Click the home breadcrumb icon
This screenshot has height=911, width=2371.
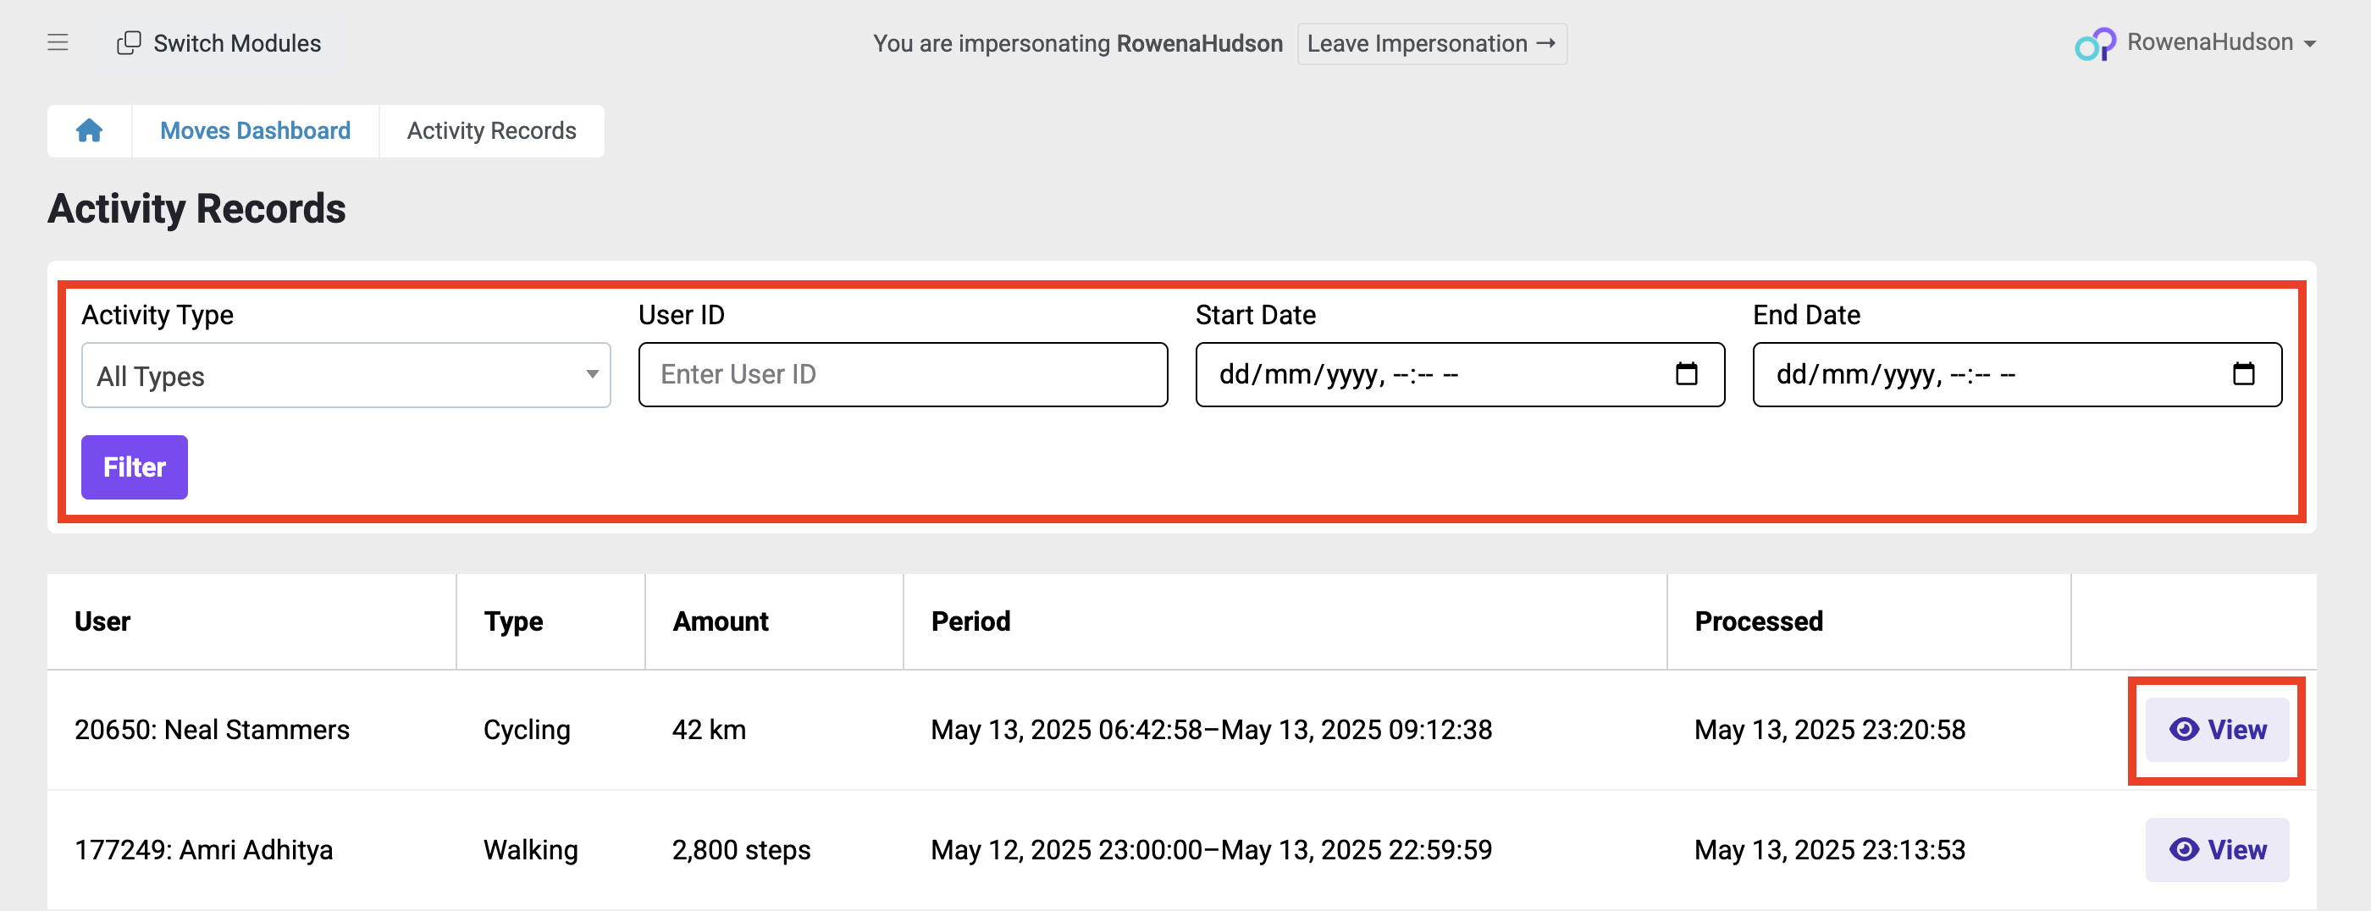(x=89, y=130)
